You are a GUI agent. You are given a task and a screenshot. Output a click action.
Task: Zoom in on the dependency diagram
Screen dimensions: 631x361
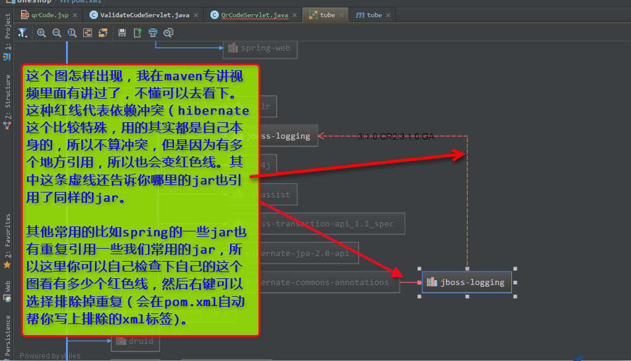click(41, 33)
